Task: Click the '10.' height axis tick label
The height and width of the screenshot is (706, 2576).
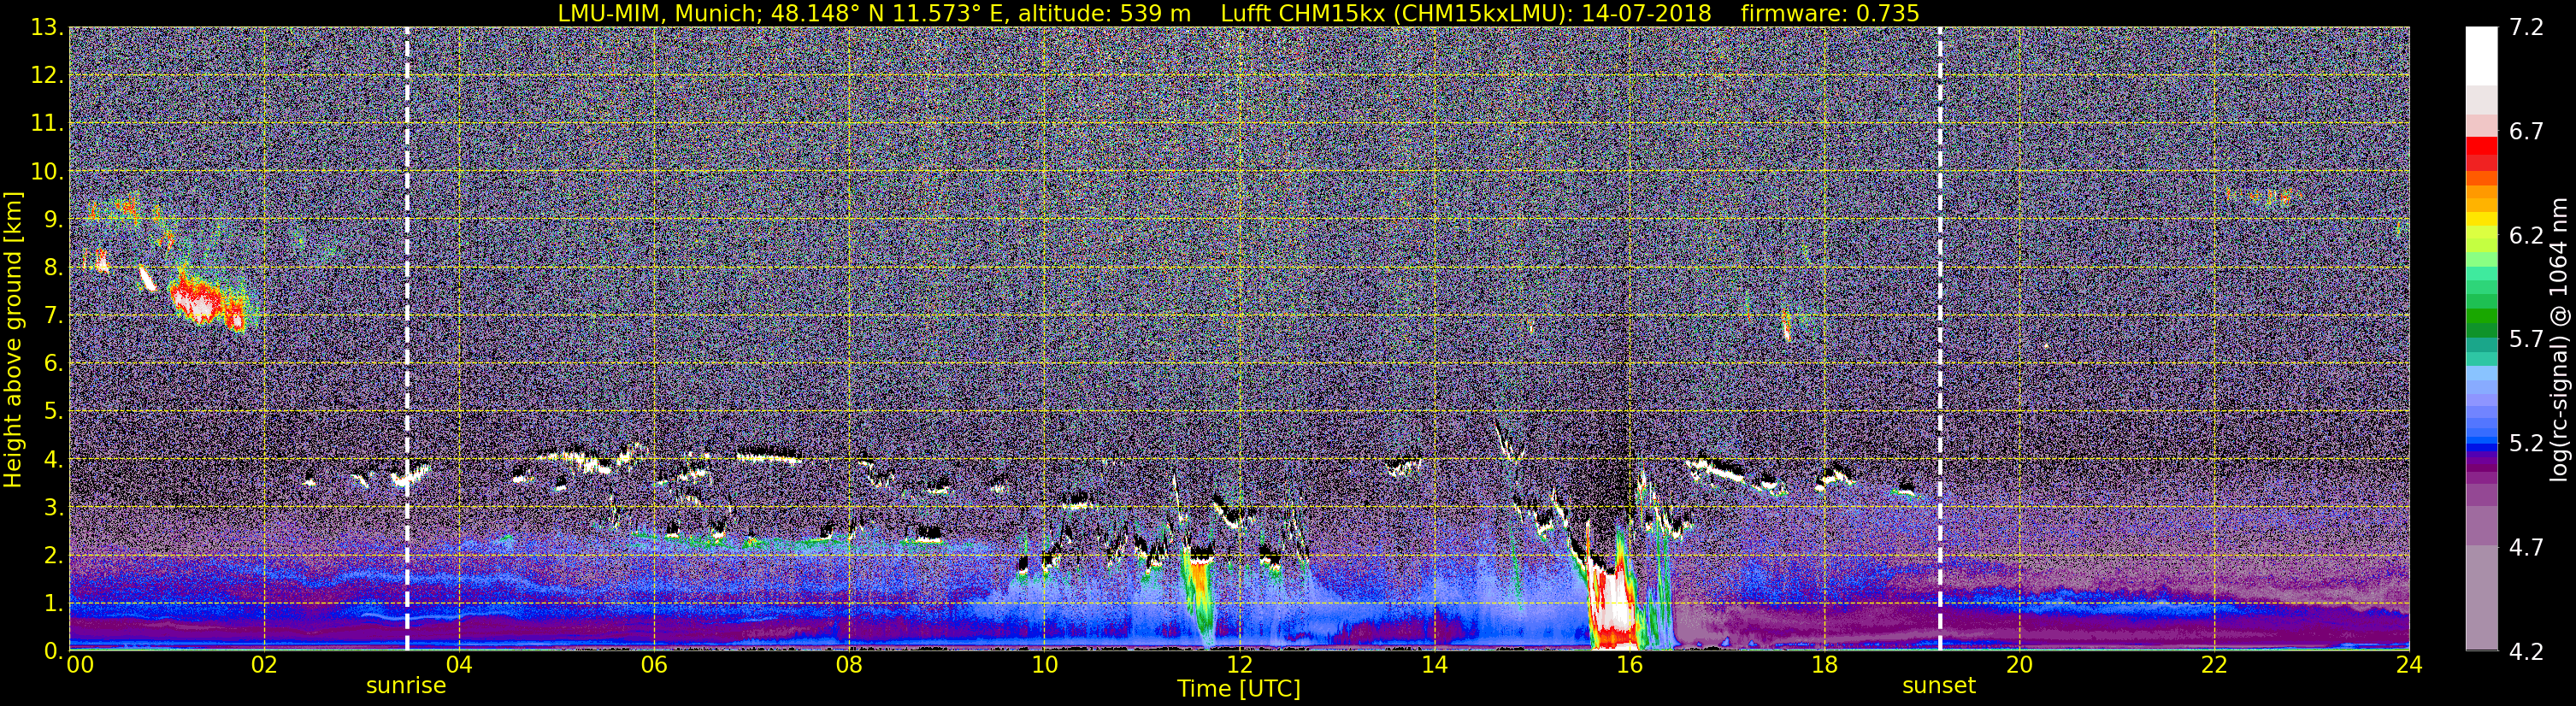Action: click(x=47, y=172)
